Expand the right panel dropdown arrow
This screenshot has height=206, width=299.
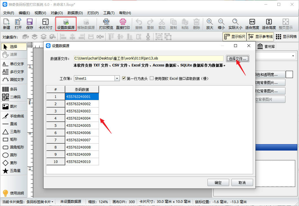pyautogui.click(x=293, y=56)
